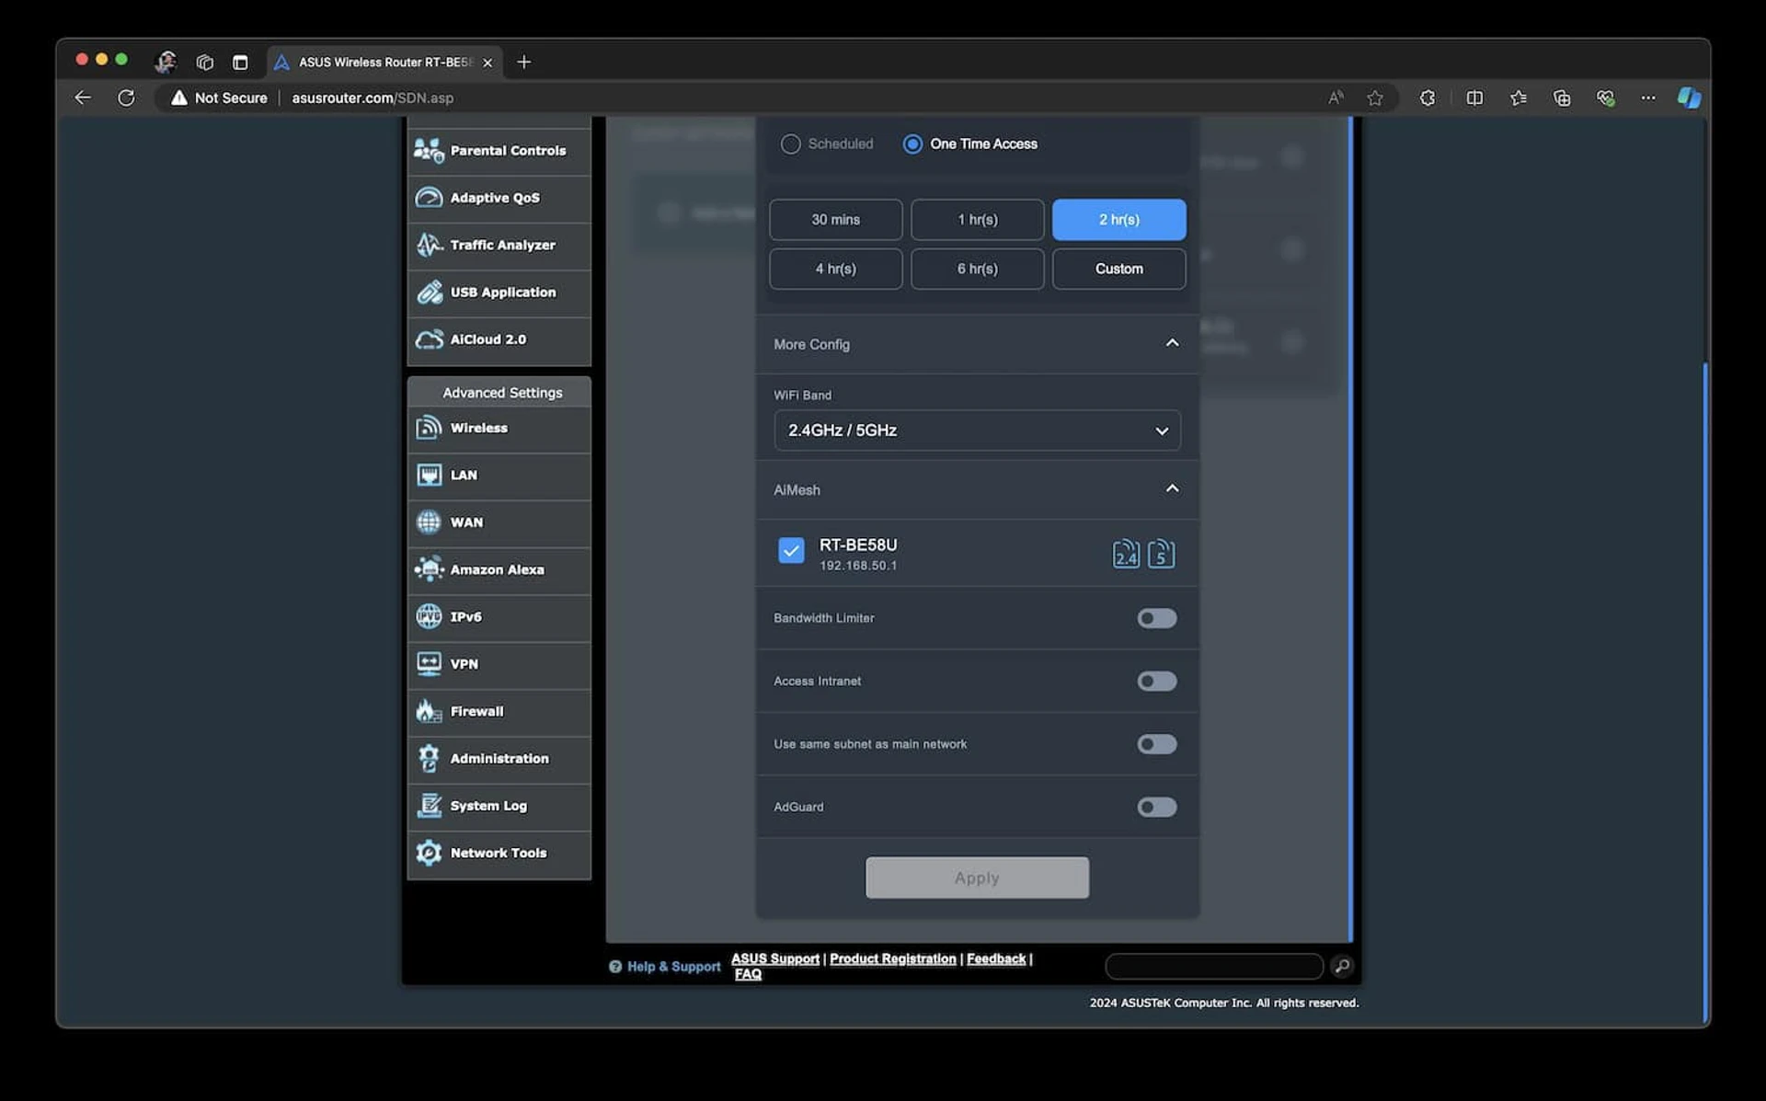Open the ASUS Support link
Viewport: 1766px width, 1101px height.
(774, 958)
